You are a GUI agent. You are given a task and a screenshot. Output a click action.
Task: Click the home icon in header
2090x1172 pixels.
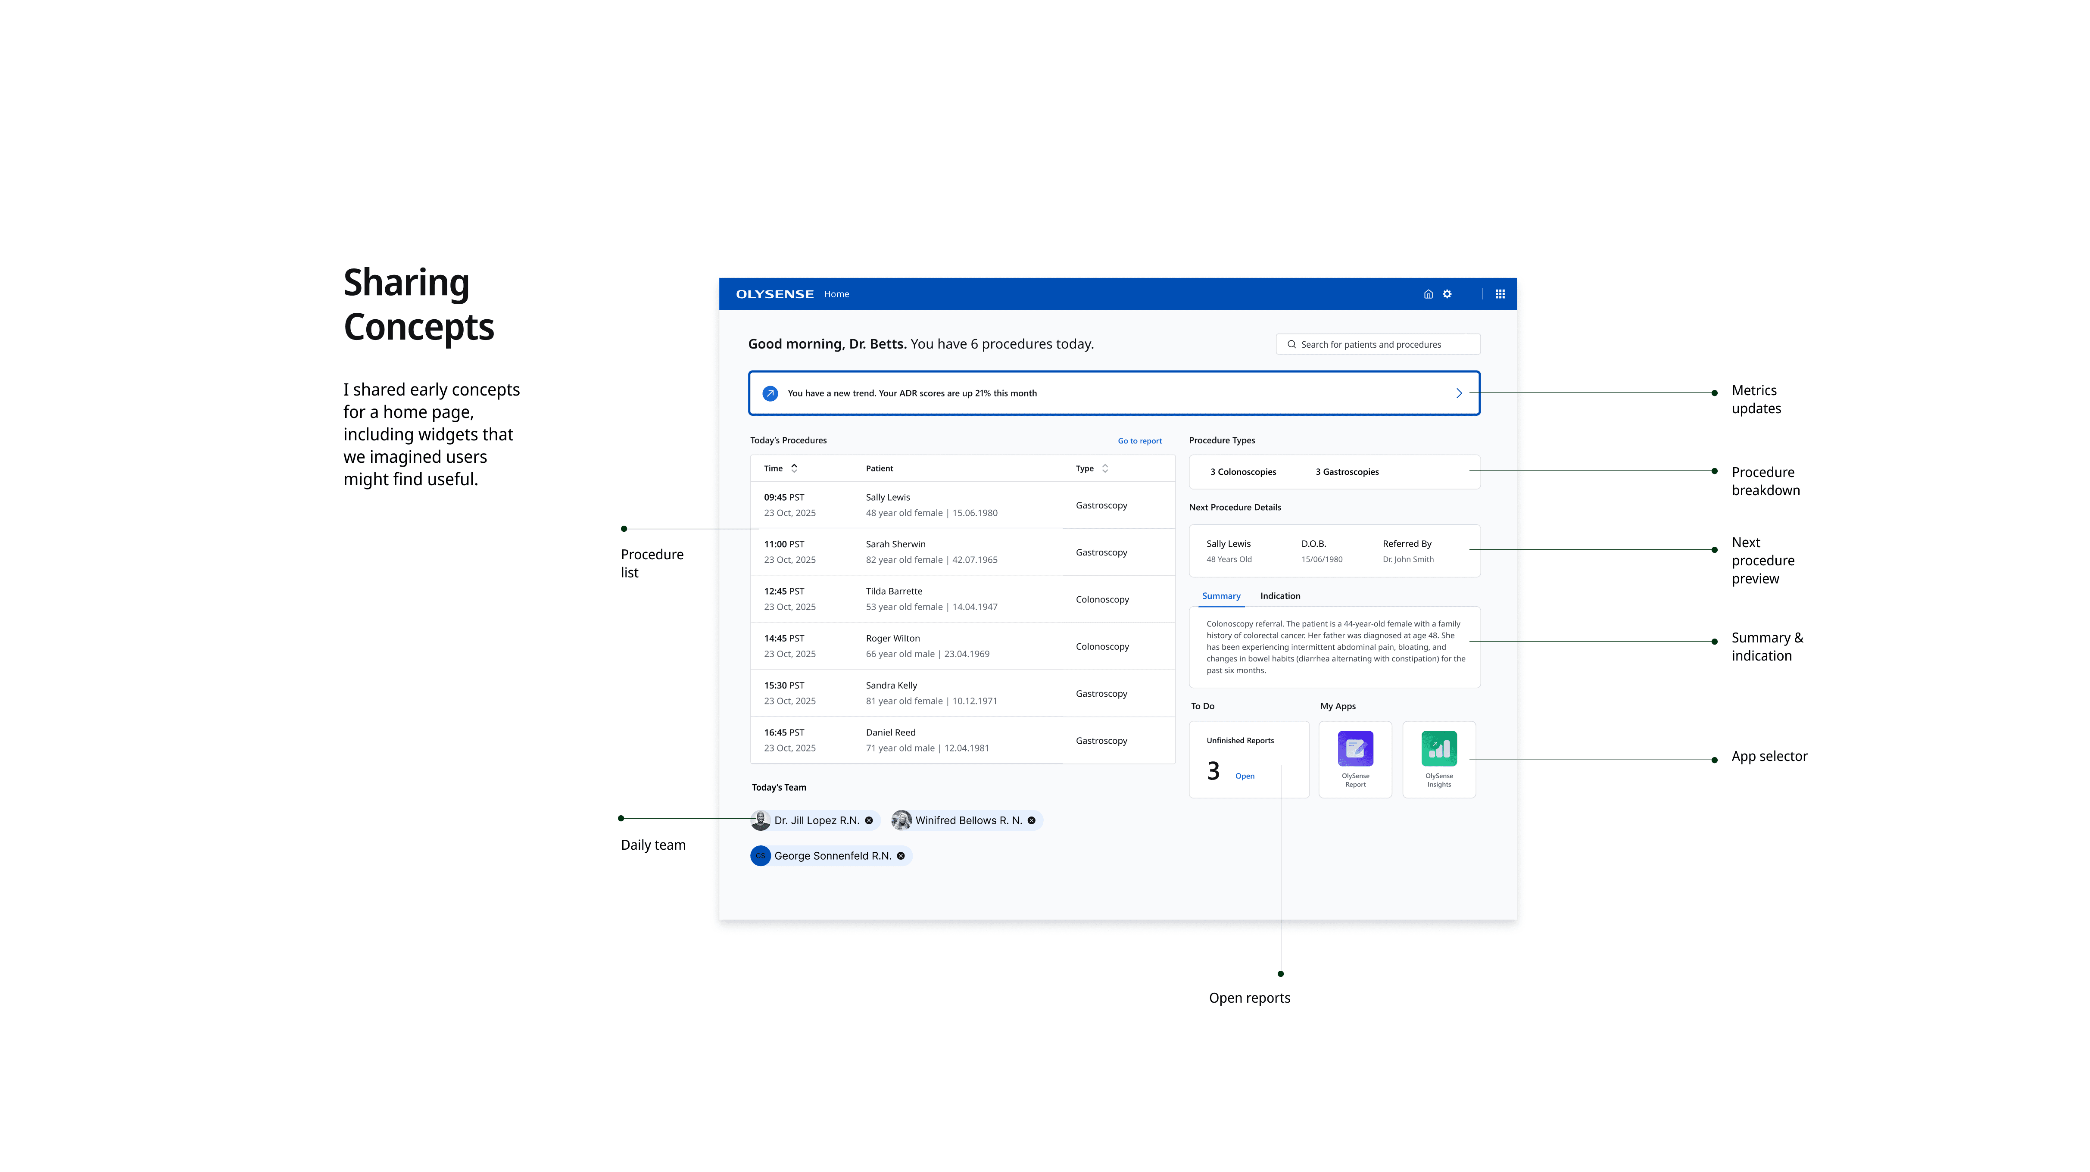tap(1428, 294)
